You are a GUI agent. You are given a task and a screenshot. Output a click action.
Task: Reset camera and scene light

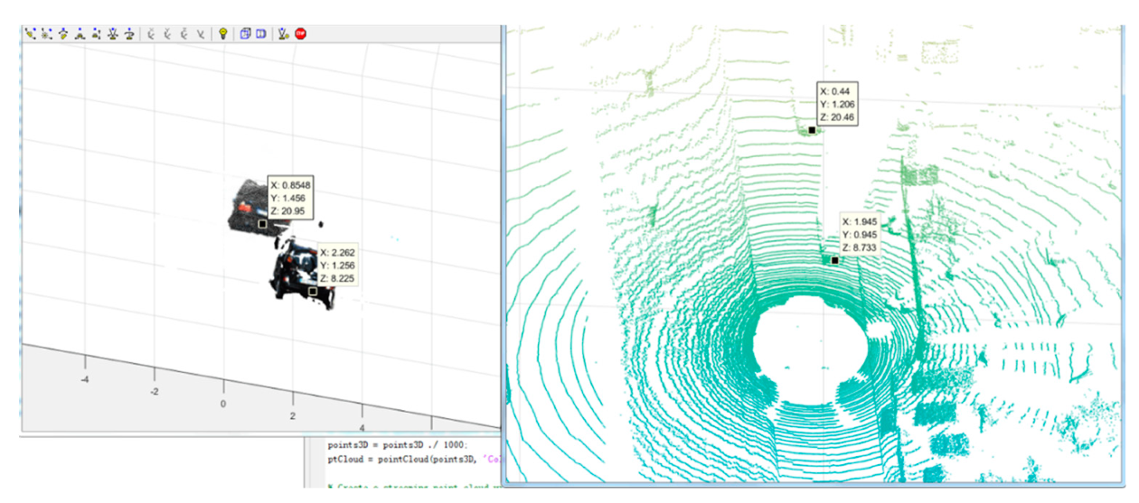pos(283,34)
